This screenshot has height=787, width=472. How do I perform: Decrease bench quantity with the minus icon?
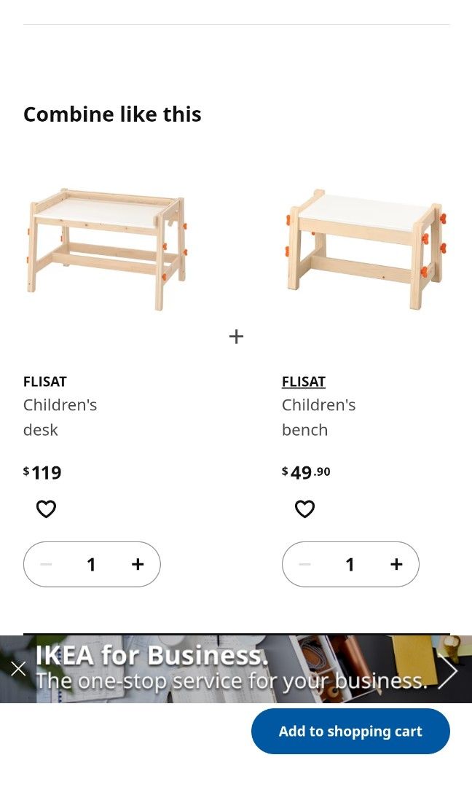click(304, 564)
